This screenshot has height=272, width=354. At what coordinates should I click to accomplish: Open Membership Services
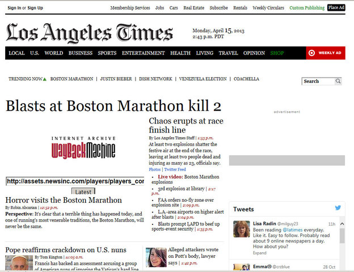point(130,8)
